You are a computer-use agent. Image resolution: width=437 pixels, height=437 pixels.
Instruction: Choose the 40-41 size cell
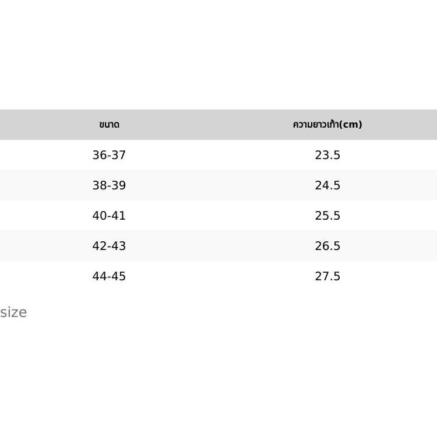tap(109, 216)
